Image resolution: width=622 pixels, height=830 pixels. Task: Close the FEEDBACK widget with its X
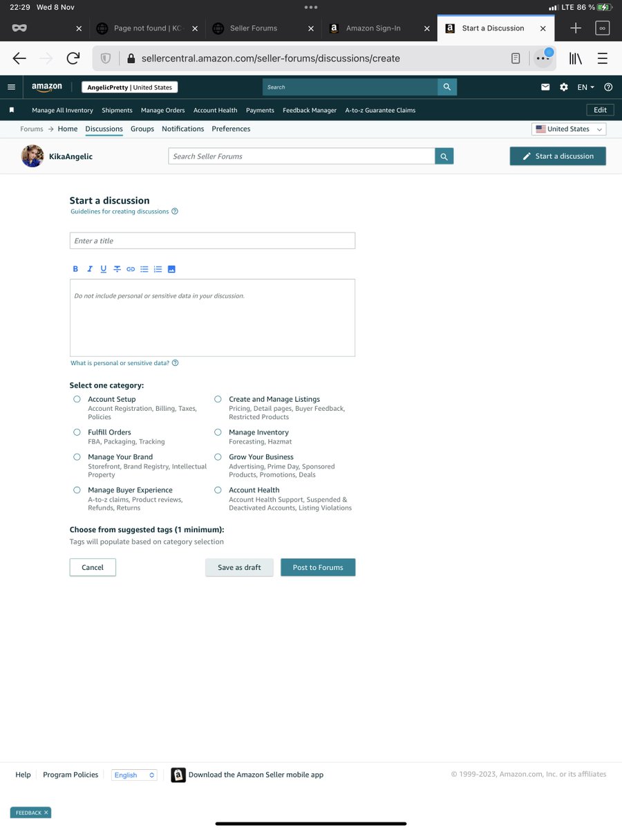click(x=46, y=813)
